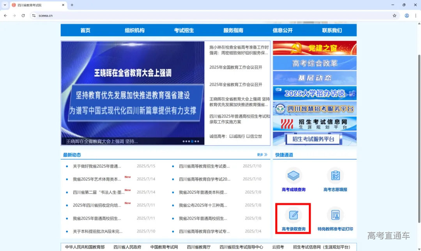
Task: Select the 信息公开 navigation menu
Action: click(x=283, y=30)
